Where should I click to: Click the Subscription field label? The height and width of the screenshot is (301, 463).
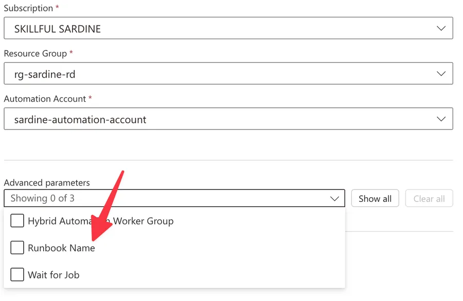click(28, 8)
